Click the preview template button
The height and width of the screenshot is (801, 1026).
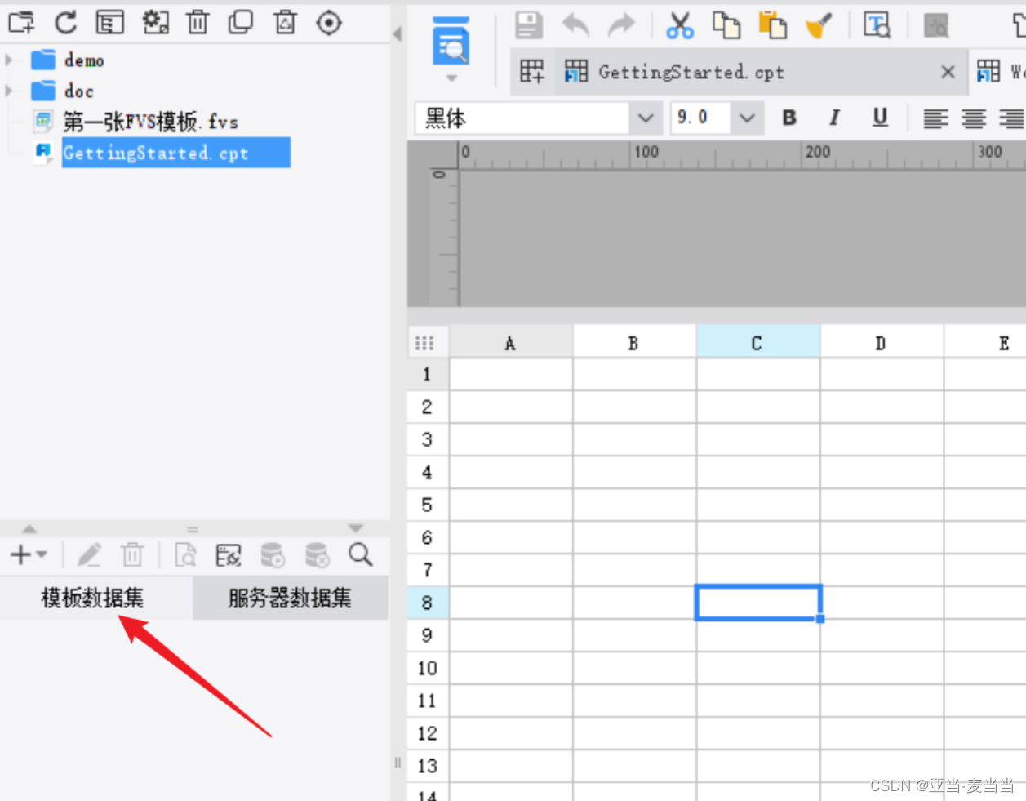click(451, 41)
